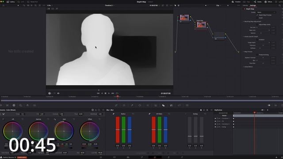Play the clip in the viewer
283x159 pixels.
click(109, 93)
